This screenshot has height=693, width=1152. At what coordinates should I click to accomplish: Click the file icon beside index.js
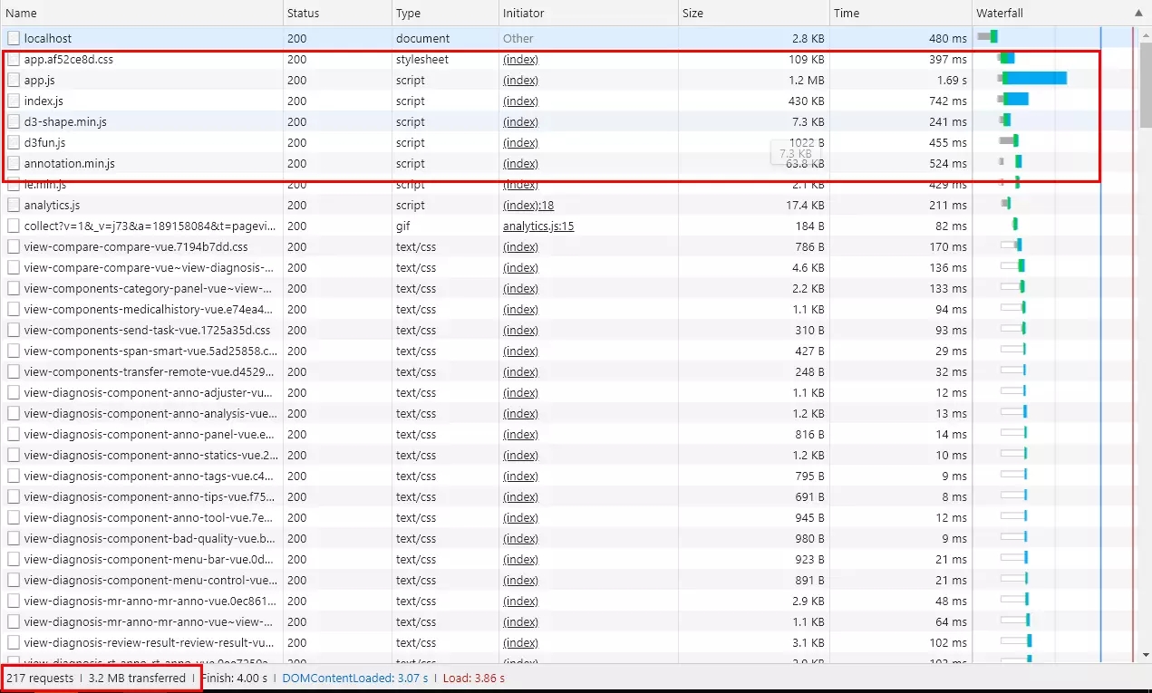coord(14,101)
